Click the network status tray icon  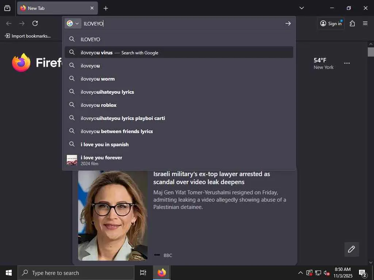[x=318, y=273]
